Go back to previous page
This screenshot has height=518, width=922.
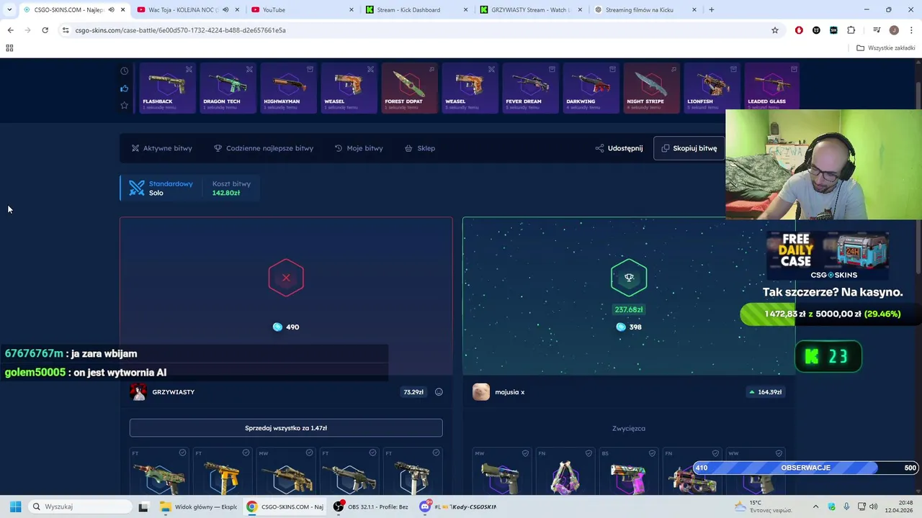[10, 30]
